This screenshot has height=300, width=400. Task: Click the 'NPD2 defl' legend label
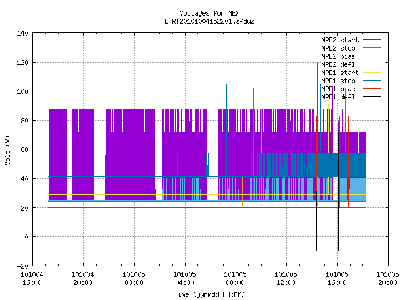pos(338,64)
